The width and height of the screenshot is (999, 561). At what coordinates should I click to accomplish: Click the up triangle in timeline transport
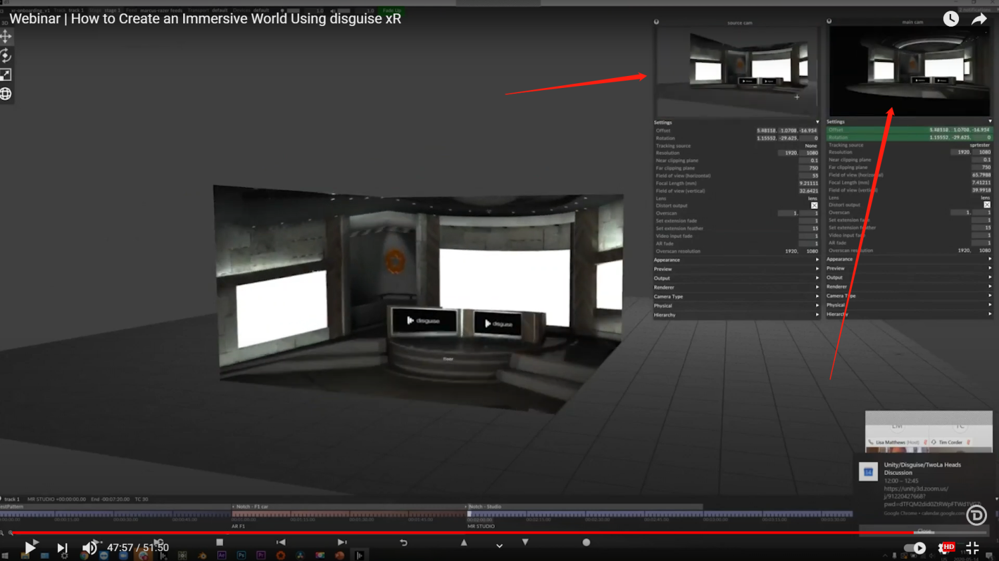[464, 542]
